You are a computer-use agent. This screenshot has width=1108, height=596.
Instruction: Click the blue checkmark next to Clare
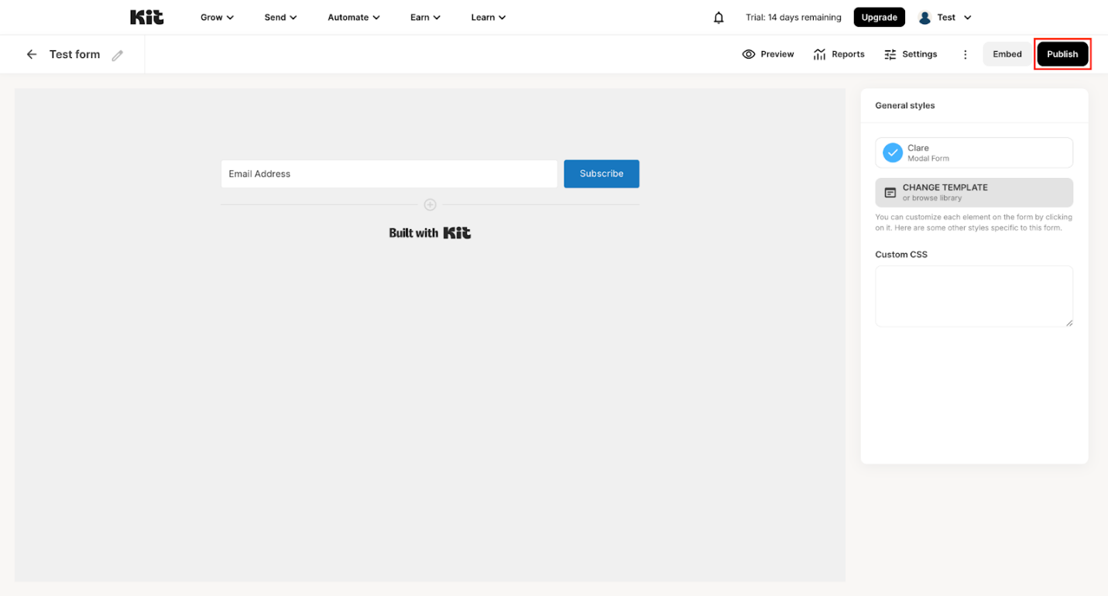coord(891,152)
